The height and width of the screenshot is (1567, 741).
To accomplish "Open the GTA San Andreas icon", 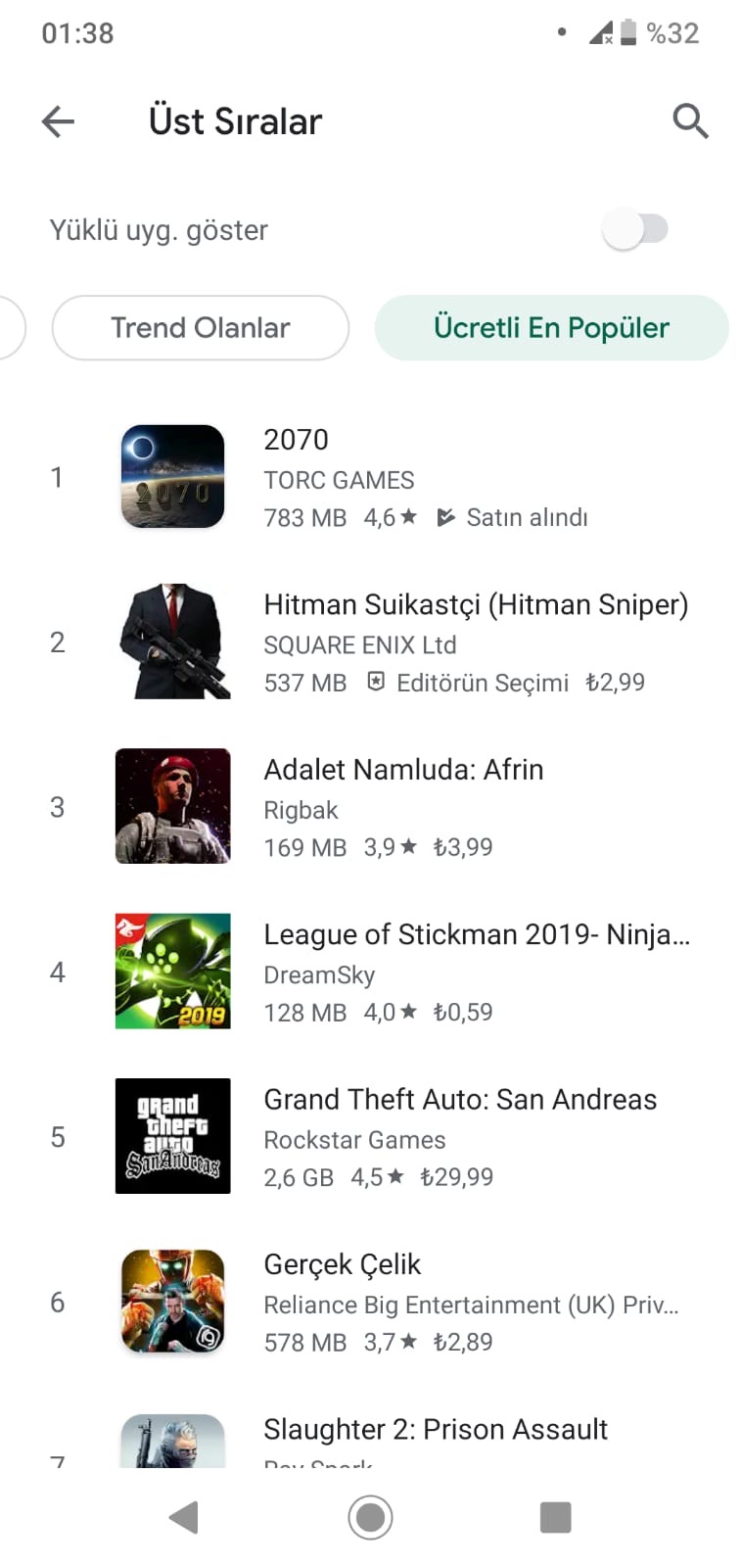I will (173, 1136).
